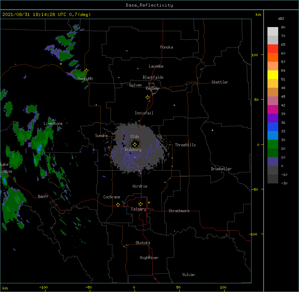Click the 80 value in dBZ legend

pyautogui.click(x=283, y=27)
